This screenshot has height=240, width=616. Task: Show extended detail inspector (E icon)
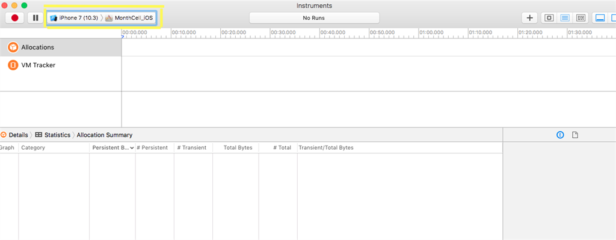[560, 135]
